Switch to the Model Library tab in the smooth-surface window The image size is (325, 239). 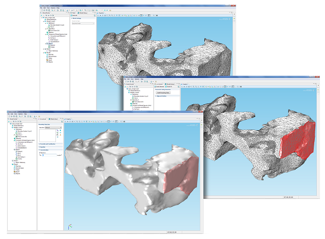(x=53, y=119)
